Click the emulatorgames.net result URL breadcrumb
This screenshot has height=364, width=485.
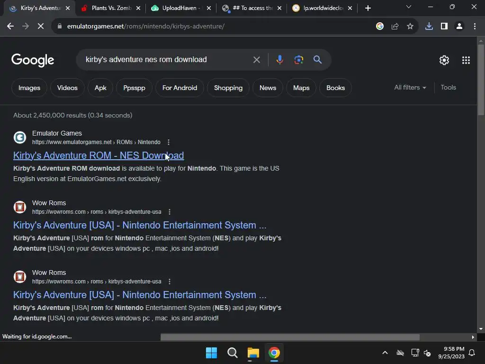pyautogui.click(x=96, y=142)
